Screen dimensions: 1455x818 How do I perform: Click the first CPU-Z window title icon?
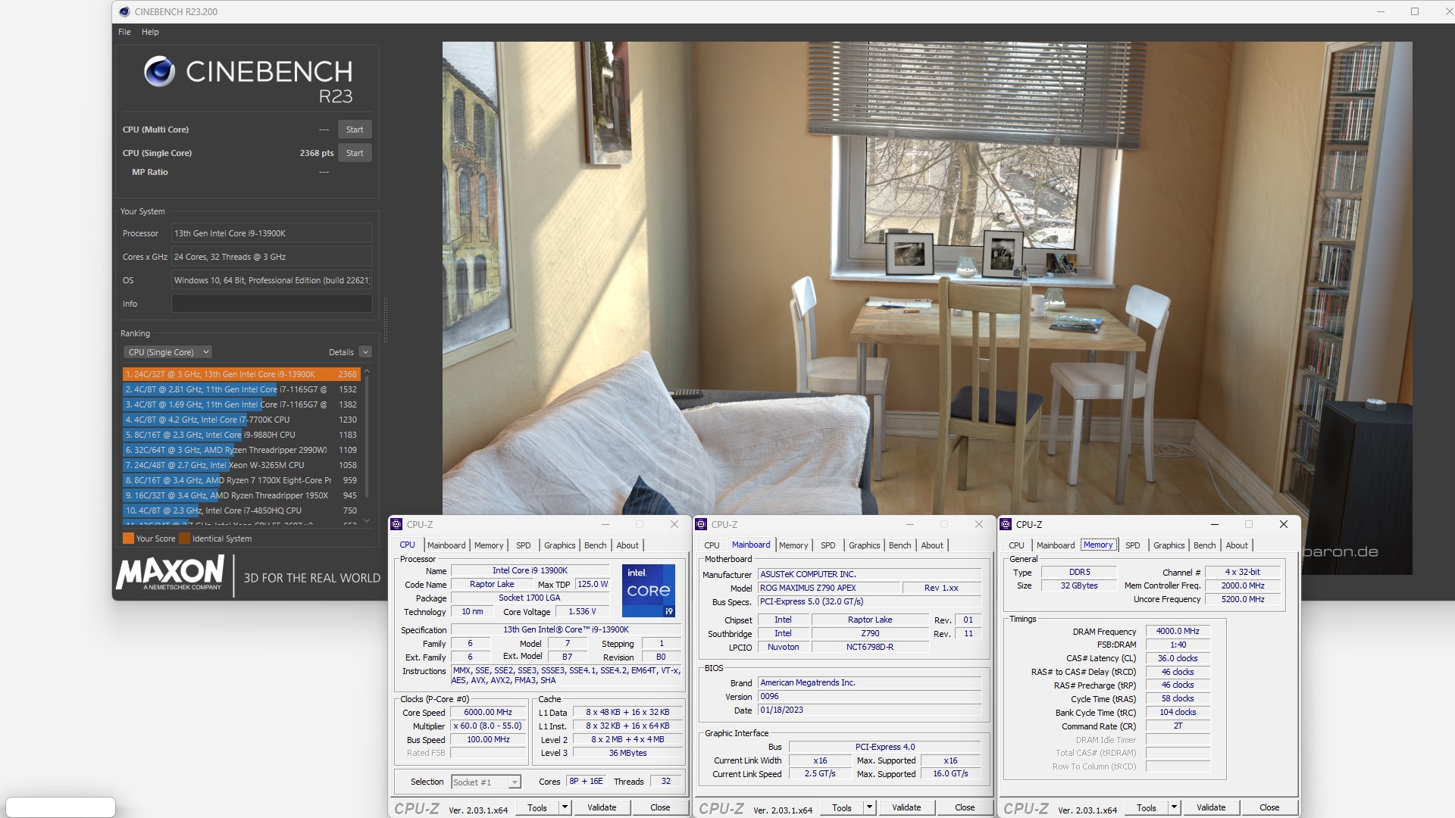(396, 524)
